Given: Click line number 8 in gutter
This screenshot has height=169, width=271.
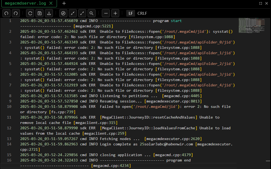Looking at the screenshot, I should click(x=10, y=96).
